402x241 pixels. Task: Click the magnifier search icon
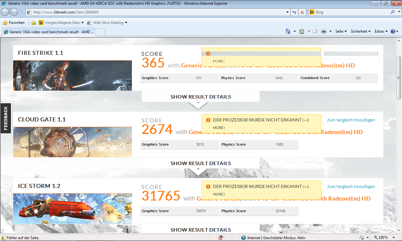click(x=393, y=12)
